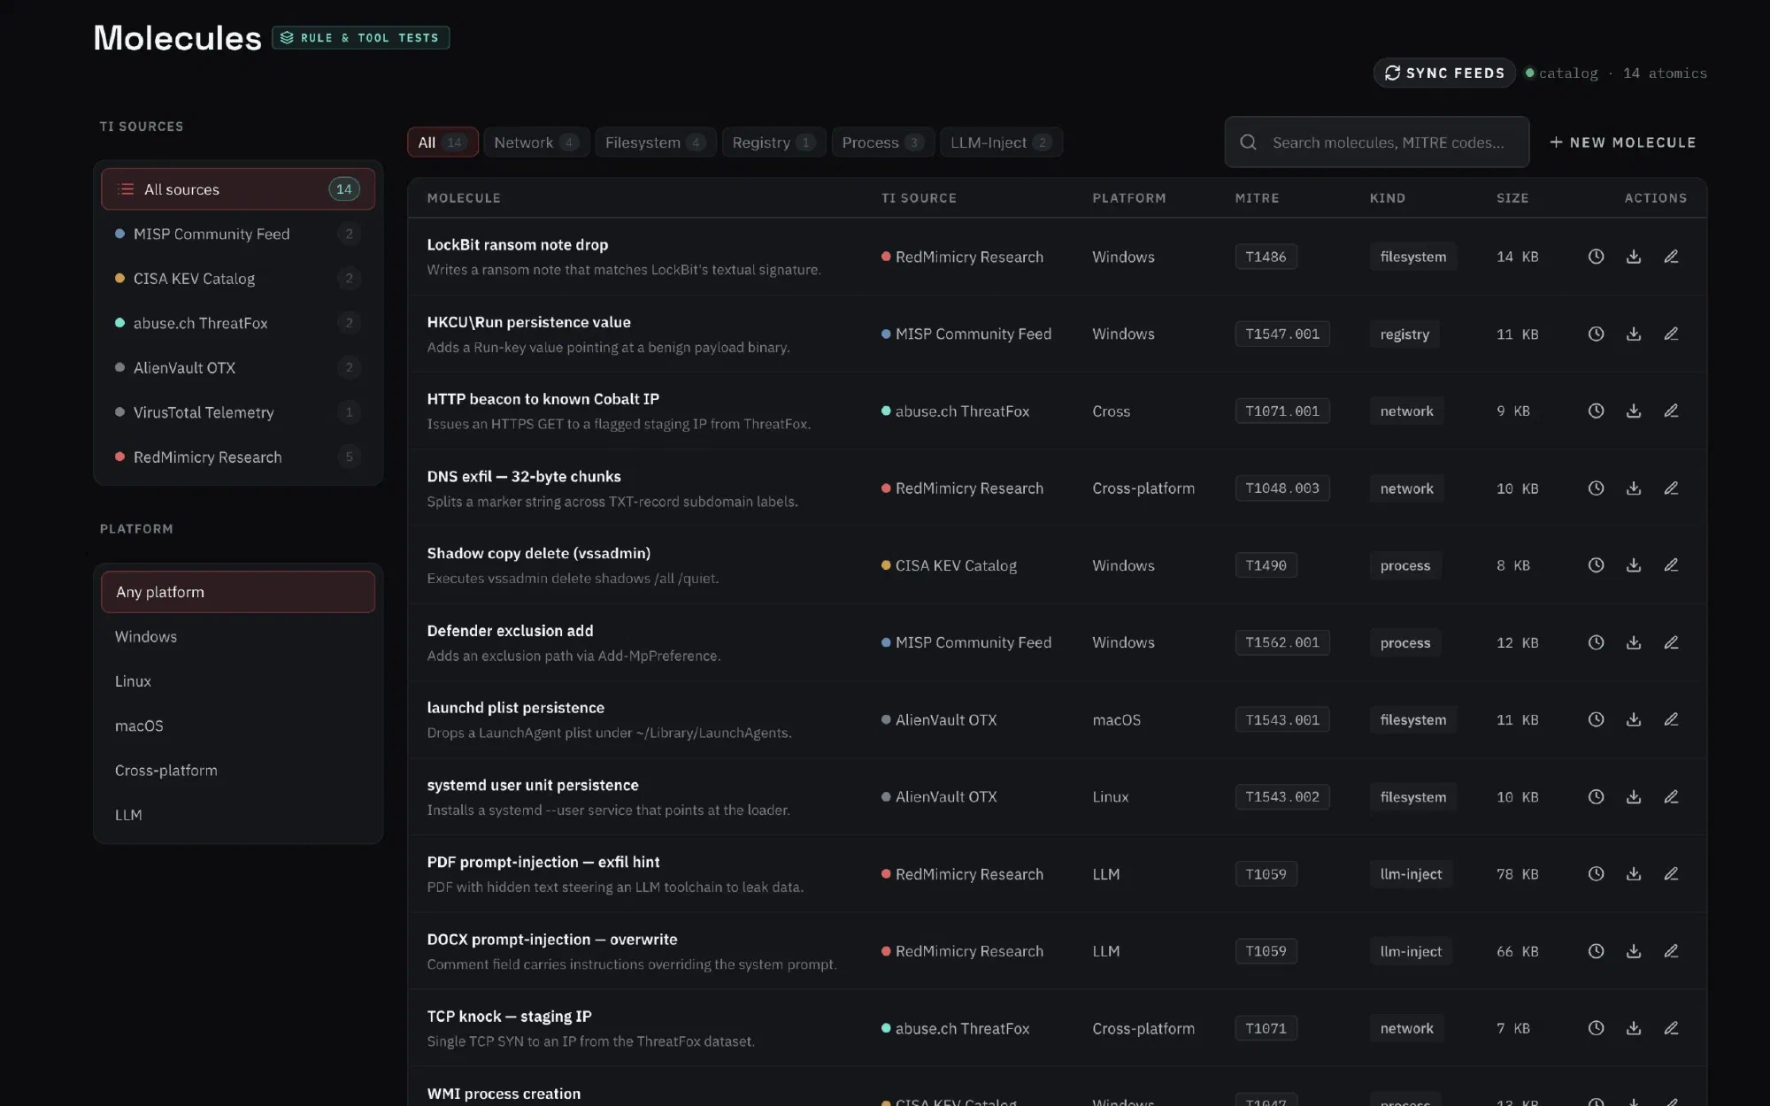Select the All tab filter
Image resolution: width=1770 pixels, height=1106 pixels.
tap(442, 142)
